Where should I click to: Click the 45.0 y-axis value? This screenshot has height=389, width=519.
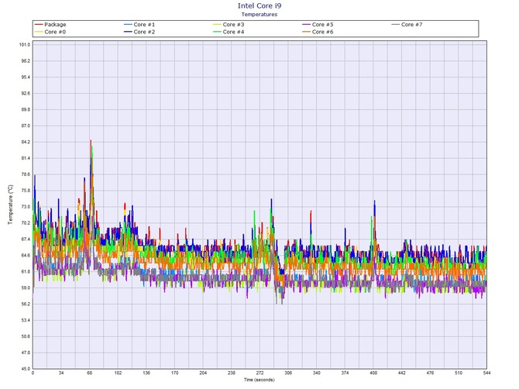coord(26,369)
